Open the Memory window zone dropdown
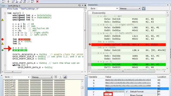Image resolution: width=171 pixels, height=96 pixels. click(x=42, y=77)
